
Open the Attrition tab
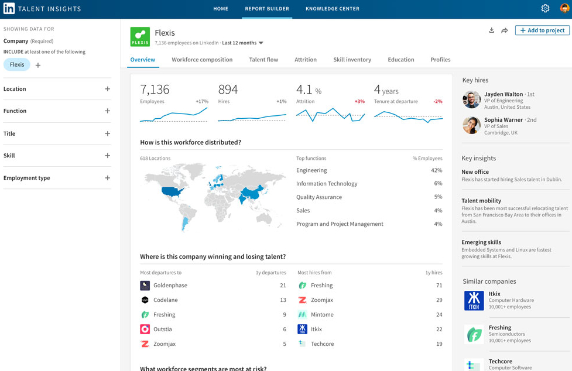(x=306, y=60)
